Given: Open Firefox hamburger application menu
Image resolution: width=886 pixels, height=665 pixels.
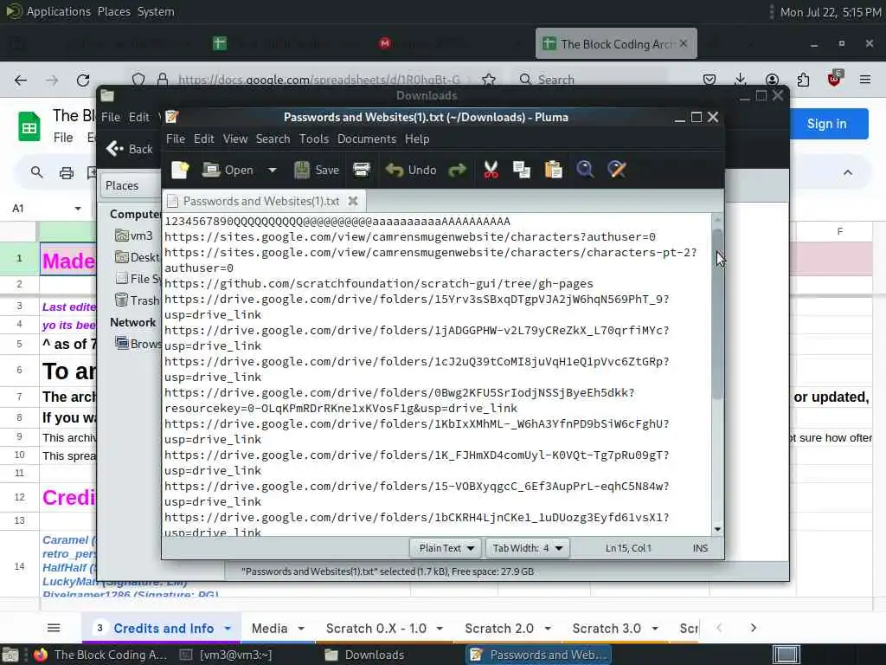Looking at the screenshot, I should point(865,80).
